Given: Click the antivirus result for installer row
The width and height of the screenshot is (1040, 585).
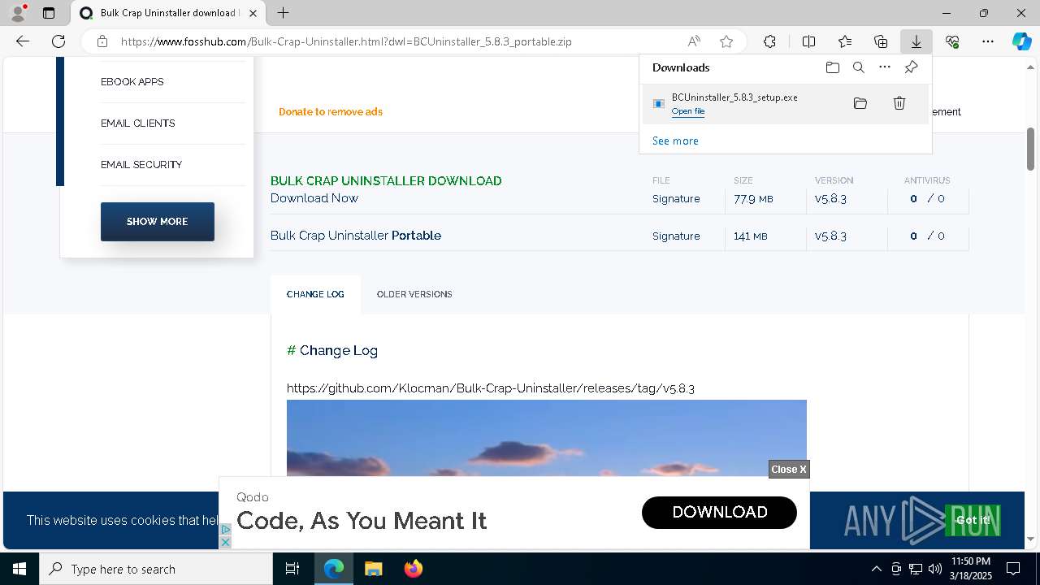Looking at the screenshot, I should (927, 199).
